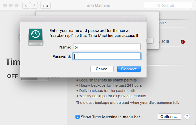Go back with the left chevron button
The image size is (196, 125).
click(26, 5)
